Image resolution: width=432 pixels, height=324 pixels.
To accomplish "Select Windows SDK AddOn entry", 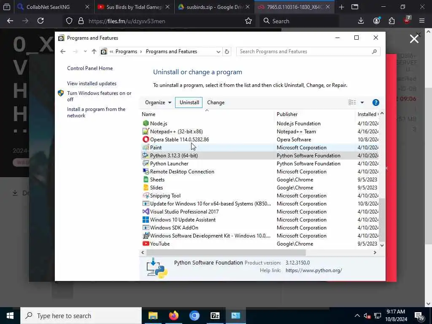I will tap(260, 227).
